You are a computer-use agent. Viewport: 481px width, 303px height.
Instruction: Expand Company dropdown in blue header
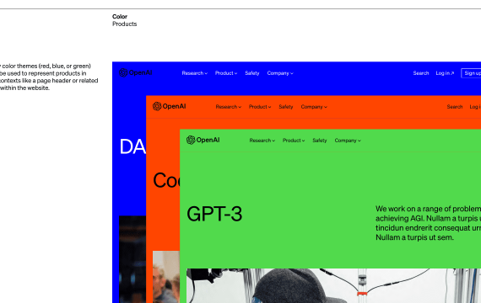point(280,73)
